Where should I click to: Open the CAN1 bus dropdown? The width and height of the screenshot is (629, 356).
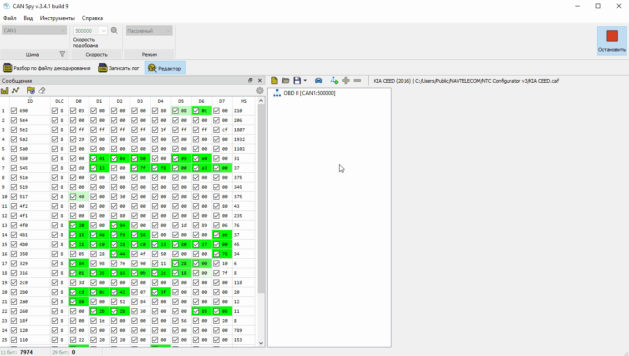point(35,30)
